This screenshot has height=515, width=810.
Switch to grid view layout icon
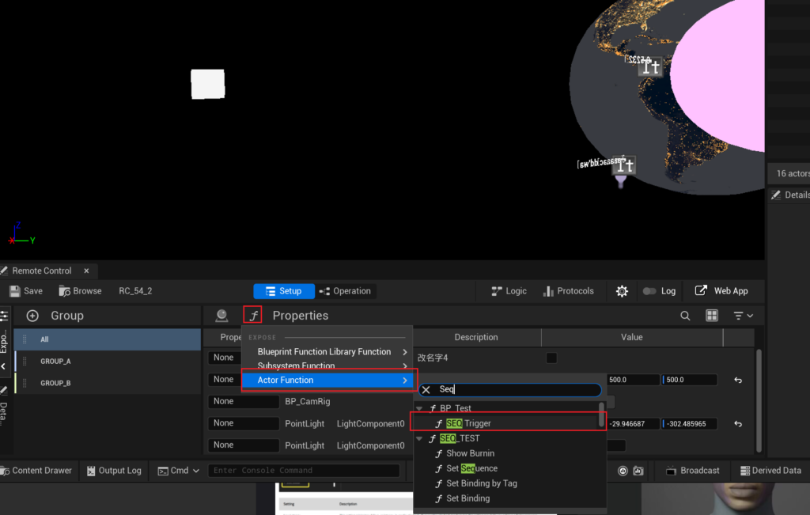[712, 316]
